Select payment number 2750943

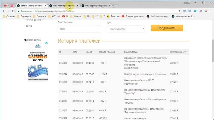click(x=63, y=92)
